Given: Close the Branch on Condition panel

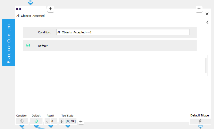Looking at the screenshot, I should tap(207, 14).
